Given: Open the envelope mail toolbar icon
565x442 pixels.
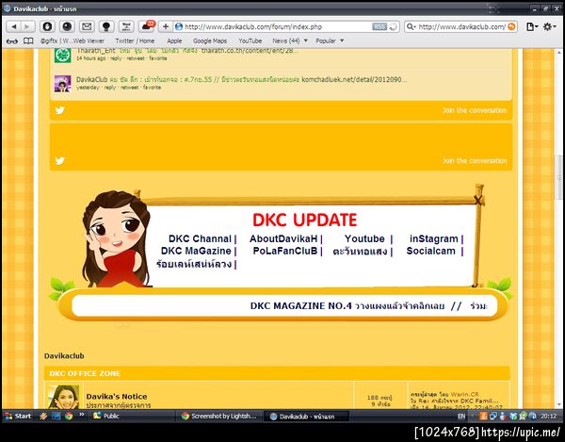Looking at the screenshot, I should [87, 26].
